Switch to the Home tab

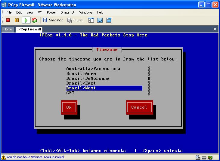coord(8,29)
